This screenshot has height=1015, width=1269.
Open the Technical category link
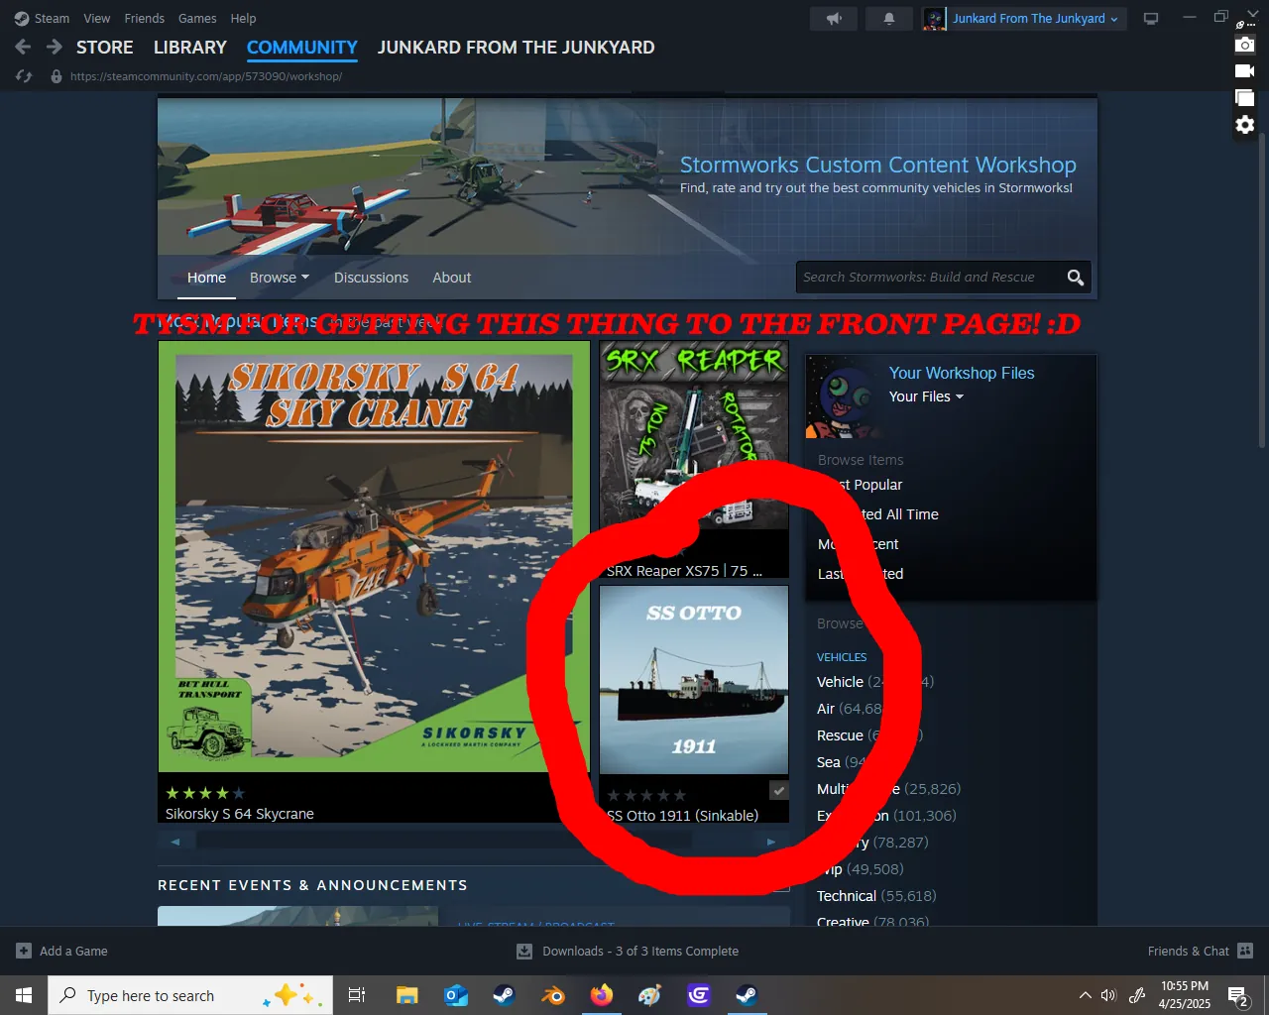pos(846,896)
